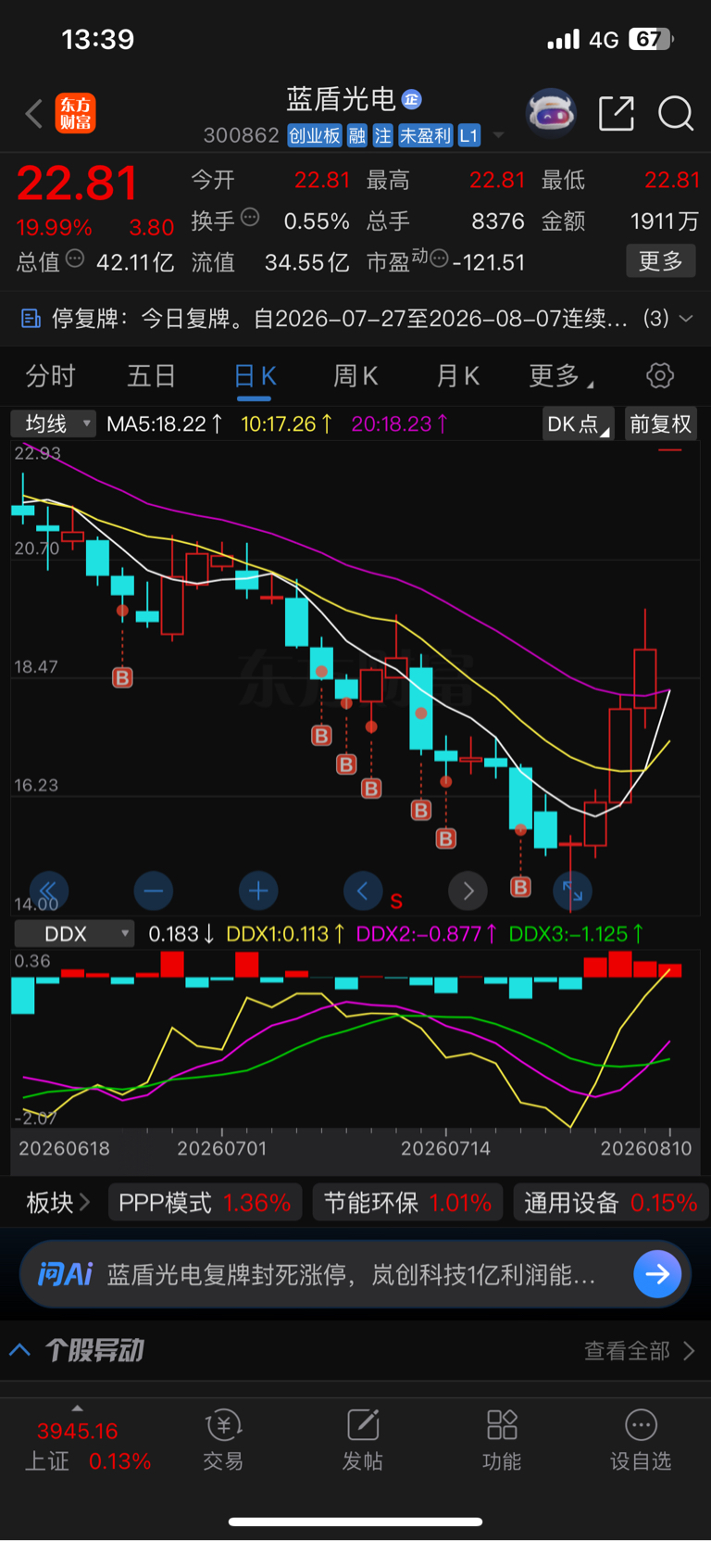Image resolution: width=711 pixels, height=1541 pixels.
Task: Tap the MA20 18.23 value
Action: (400, 424)
